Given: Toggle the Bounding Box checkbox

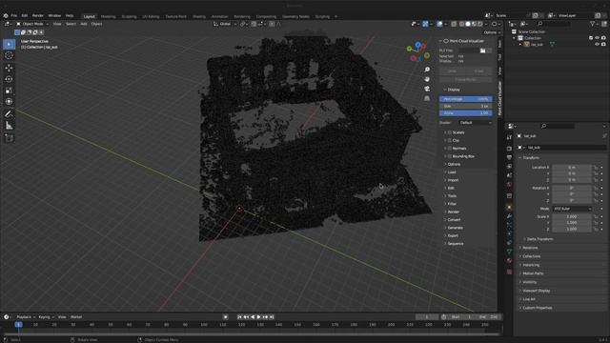Looking at the screenshot, I should [450, 156].
